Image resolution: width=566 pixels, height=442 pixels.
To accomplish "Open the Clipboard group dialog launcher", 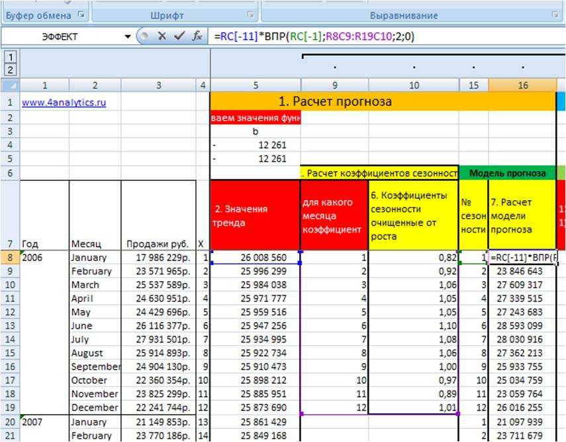I will (x=81, y=15).
